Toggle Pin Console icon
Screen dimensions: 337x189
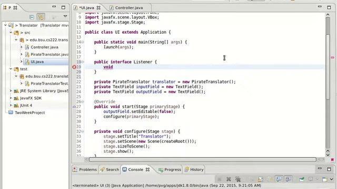(302, 179)
